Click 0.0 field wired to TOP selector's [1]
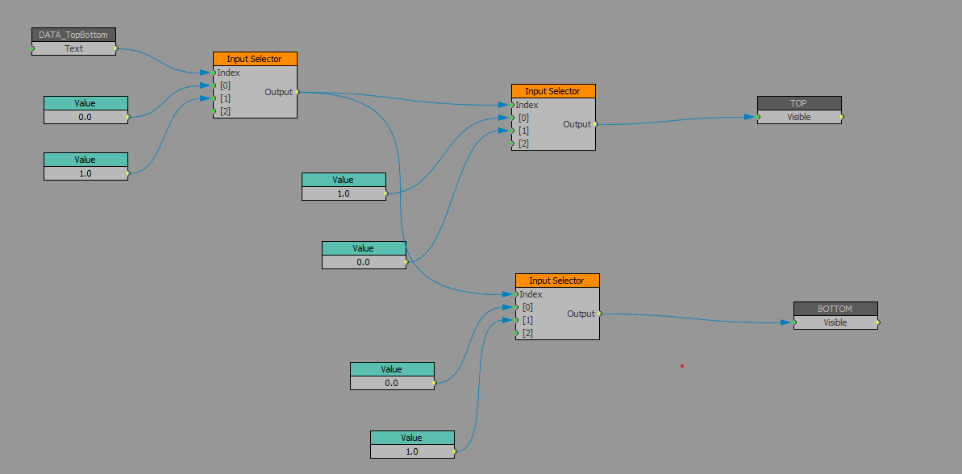The width and height of the screenshot is (962, 474). tap(364, 262)
